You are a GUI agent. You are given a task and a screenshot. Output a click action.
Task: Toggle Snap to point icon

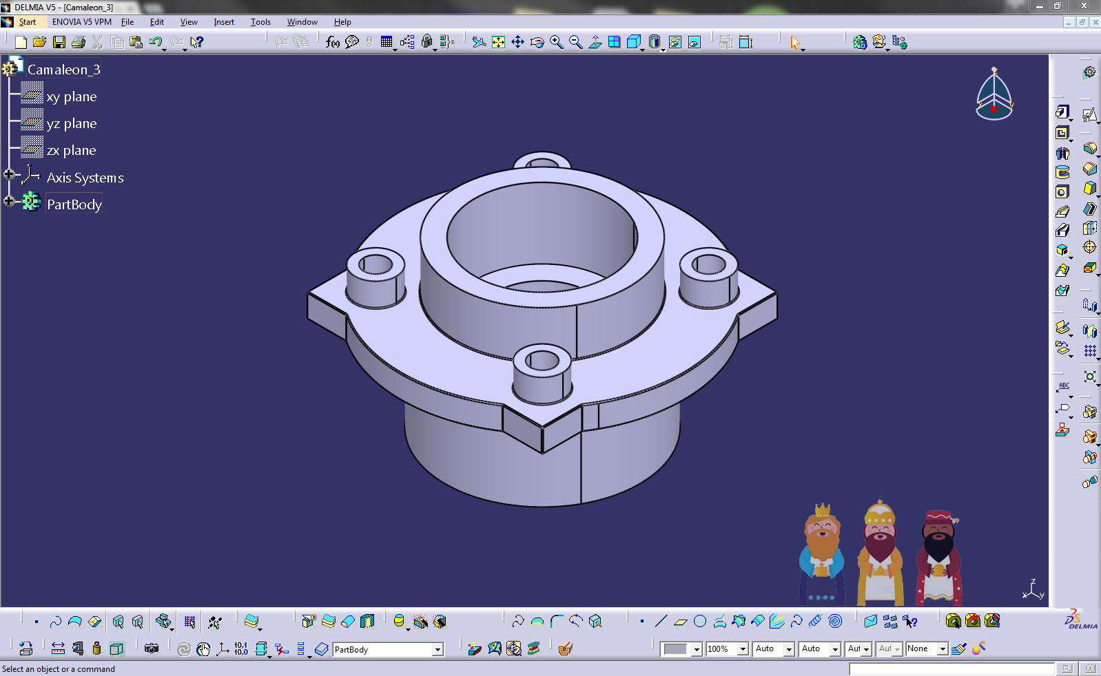click(x=215, y=622)
